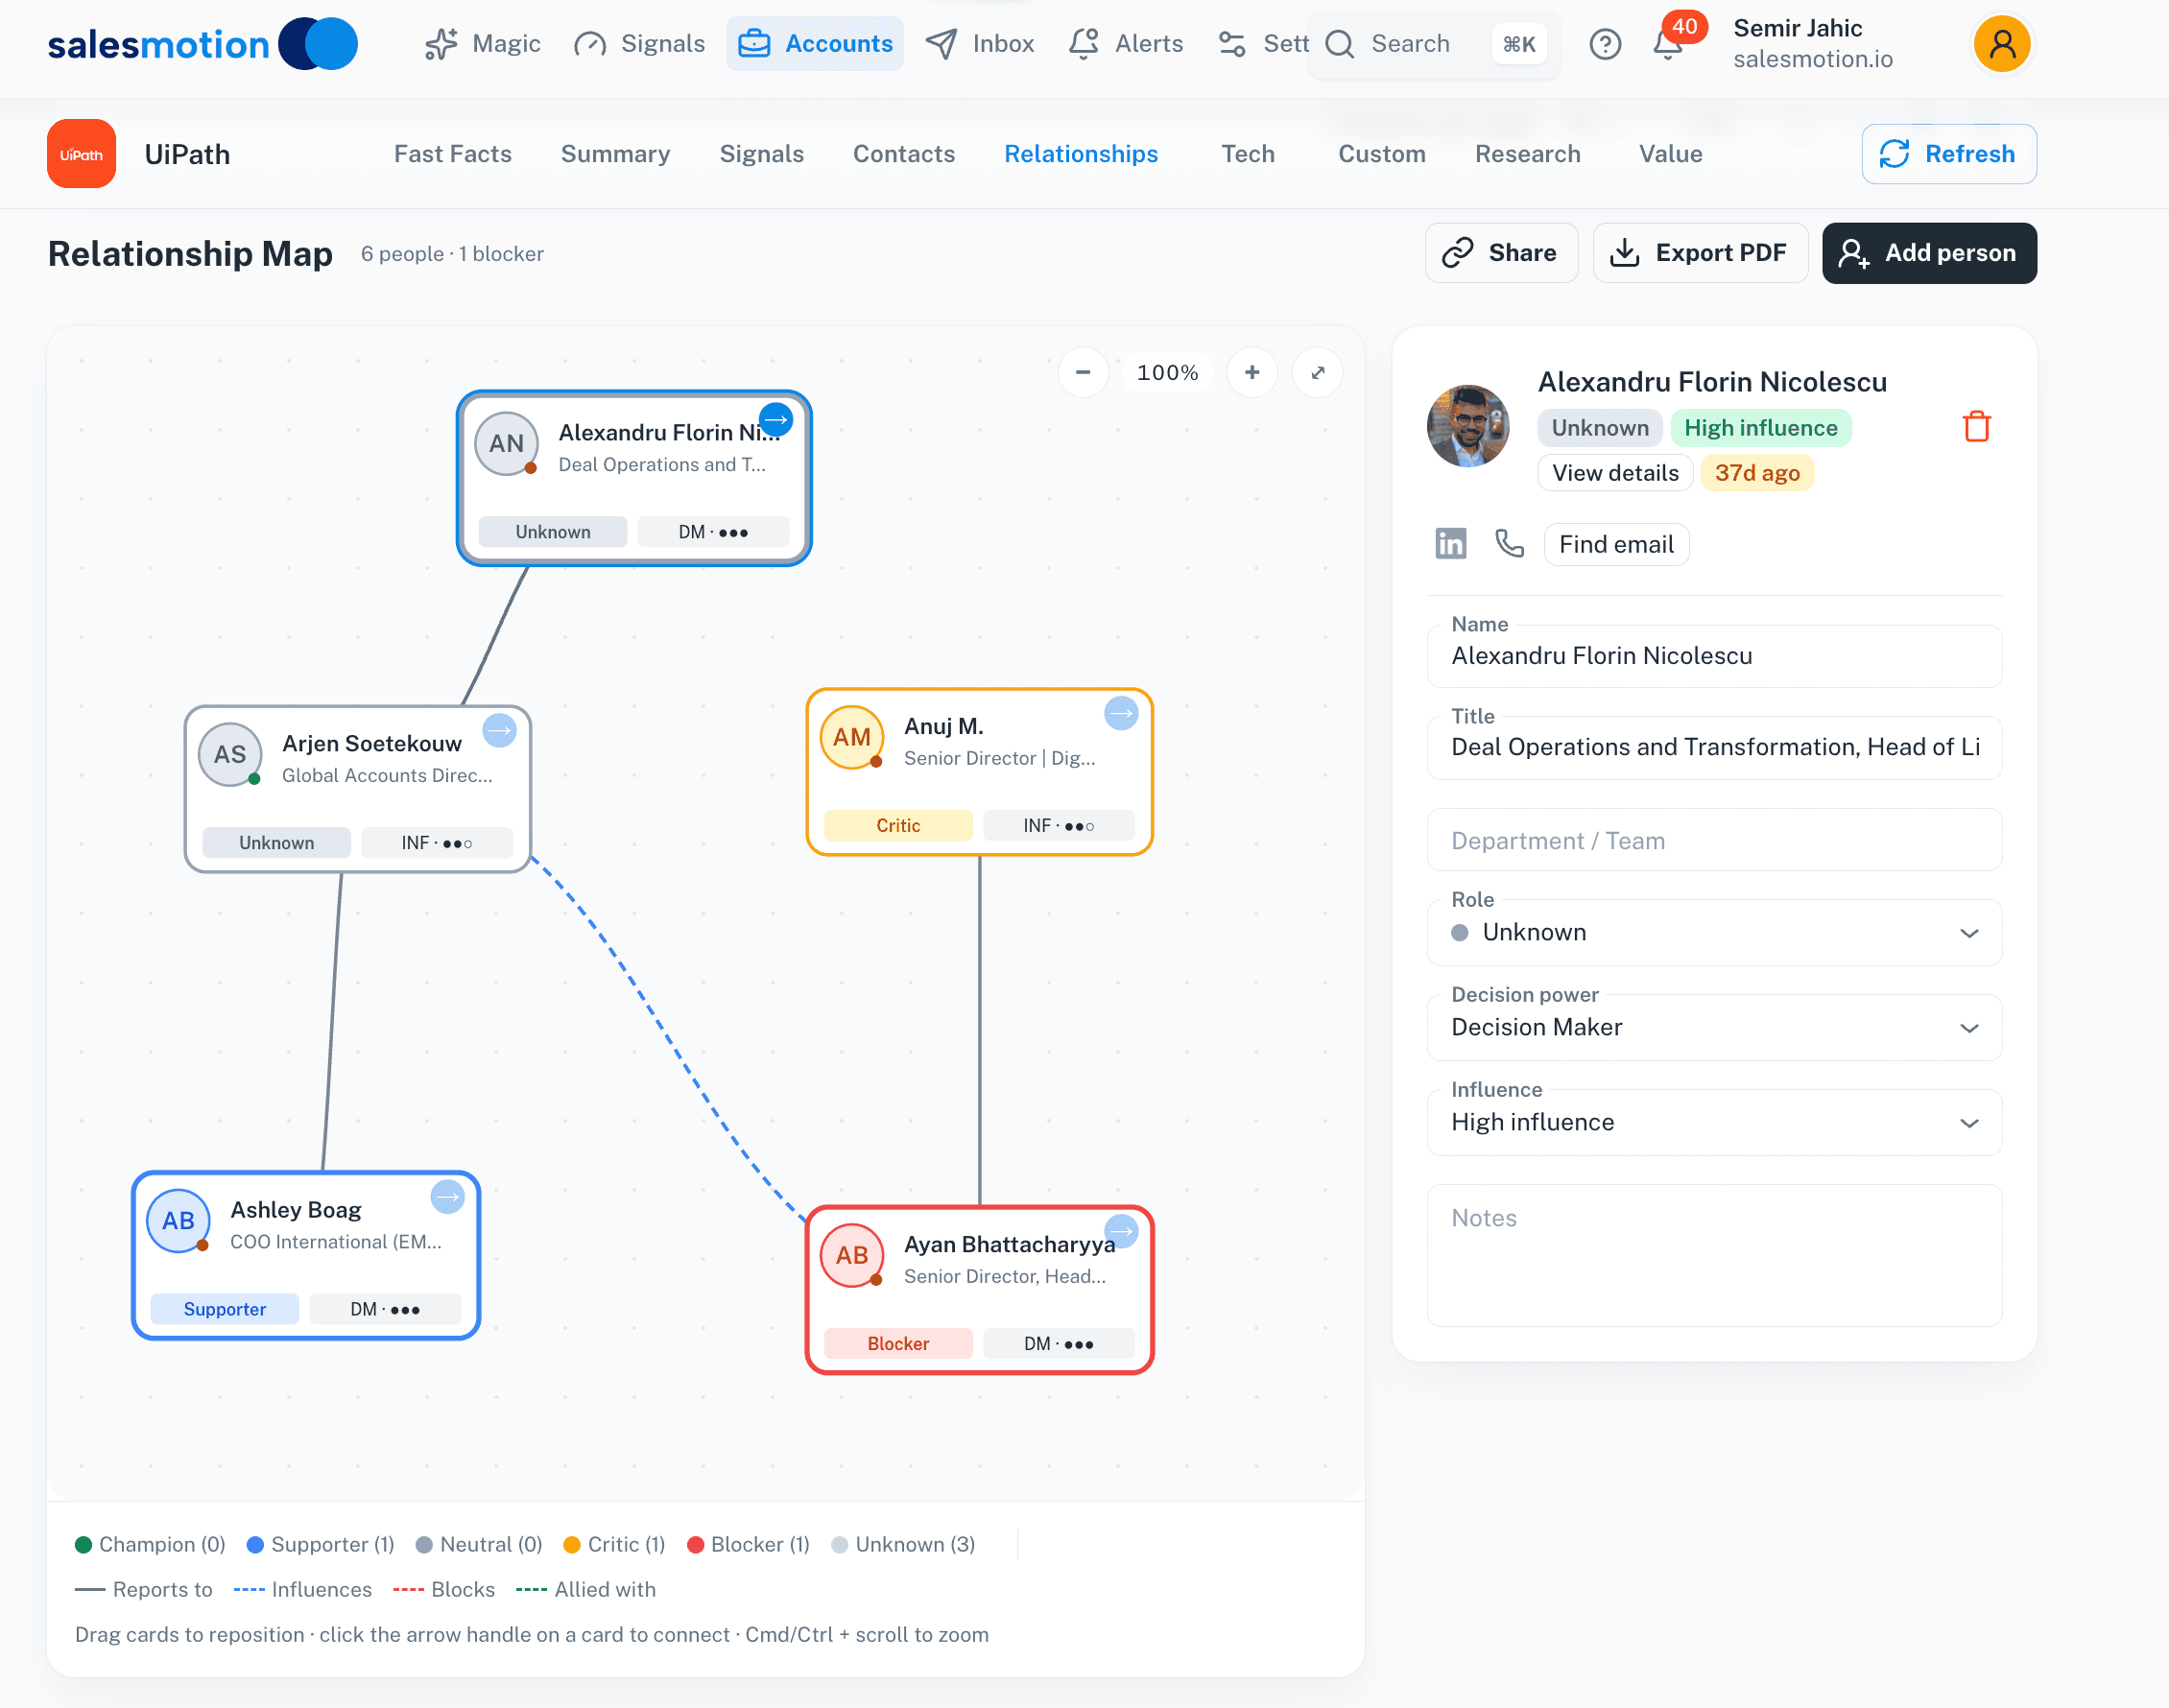Click the AB avatar on Ashley Boag card
The width and height of the screenshot is (2169, 1708).
point(178,1221)
